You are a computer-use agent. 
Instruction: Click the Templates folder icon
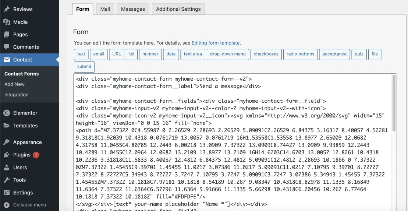click(x=7, y=125)
